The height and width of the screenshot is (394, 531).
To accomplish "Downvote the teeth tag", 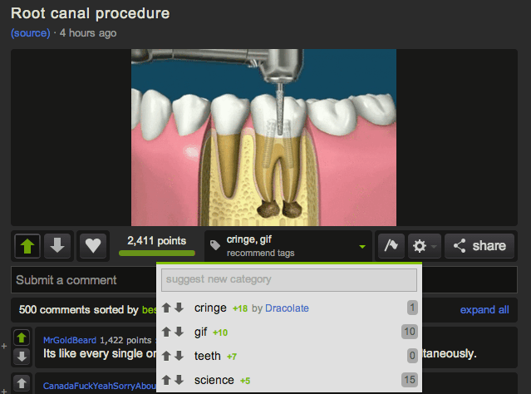I will tap(179, 356).
